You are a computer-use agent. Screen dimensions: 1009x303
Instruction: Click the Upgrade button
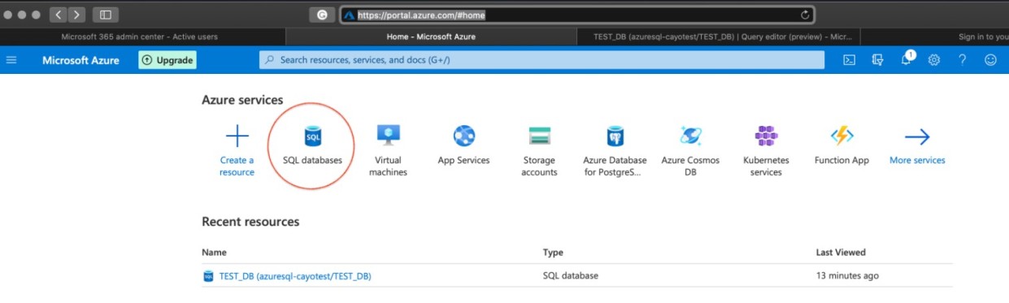pos(167,60)
